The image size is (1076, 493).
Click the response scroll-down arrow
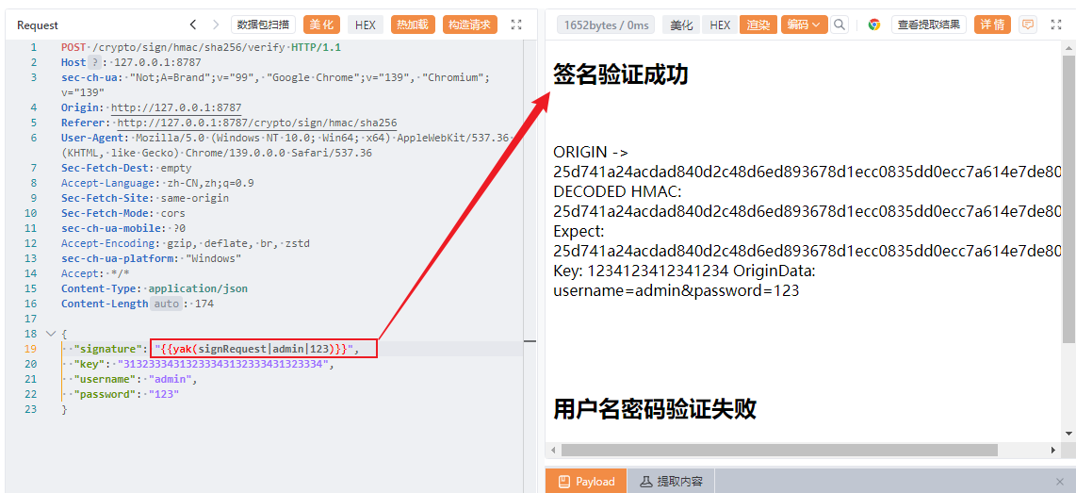[x=1068, y=434]
